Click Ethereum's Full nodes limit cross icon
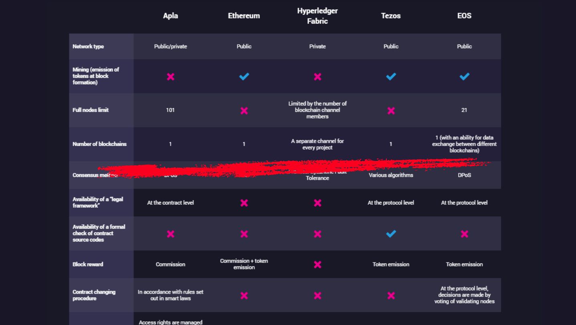 coord(244,110)
